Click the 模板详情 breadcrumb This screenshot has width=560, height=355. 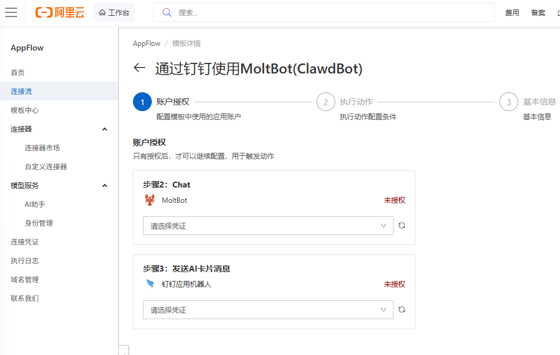pyautogui.click(x=186, y=43)
